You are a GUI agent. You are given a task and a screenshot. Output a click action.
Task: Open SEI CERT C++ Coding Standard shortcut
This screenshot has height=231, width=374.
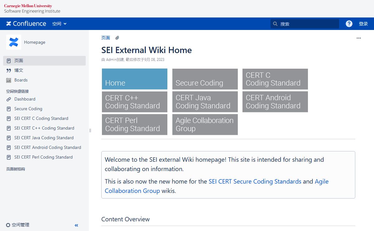[x=44, y=128]
